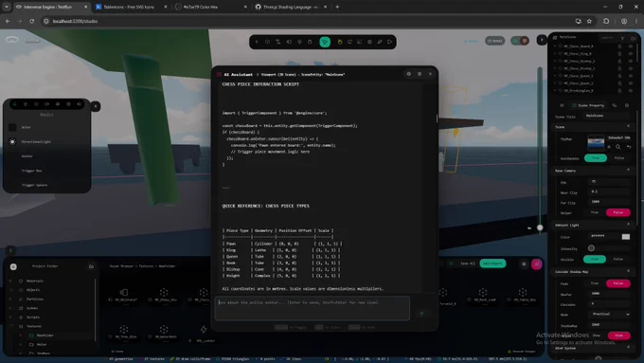The image size is (644, 363).
Task: Select Trigger Box in Basics panel
Action: (31, 171)
